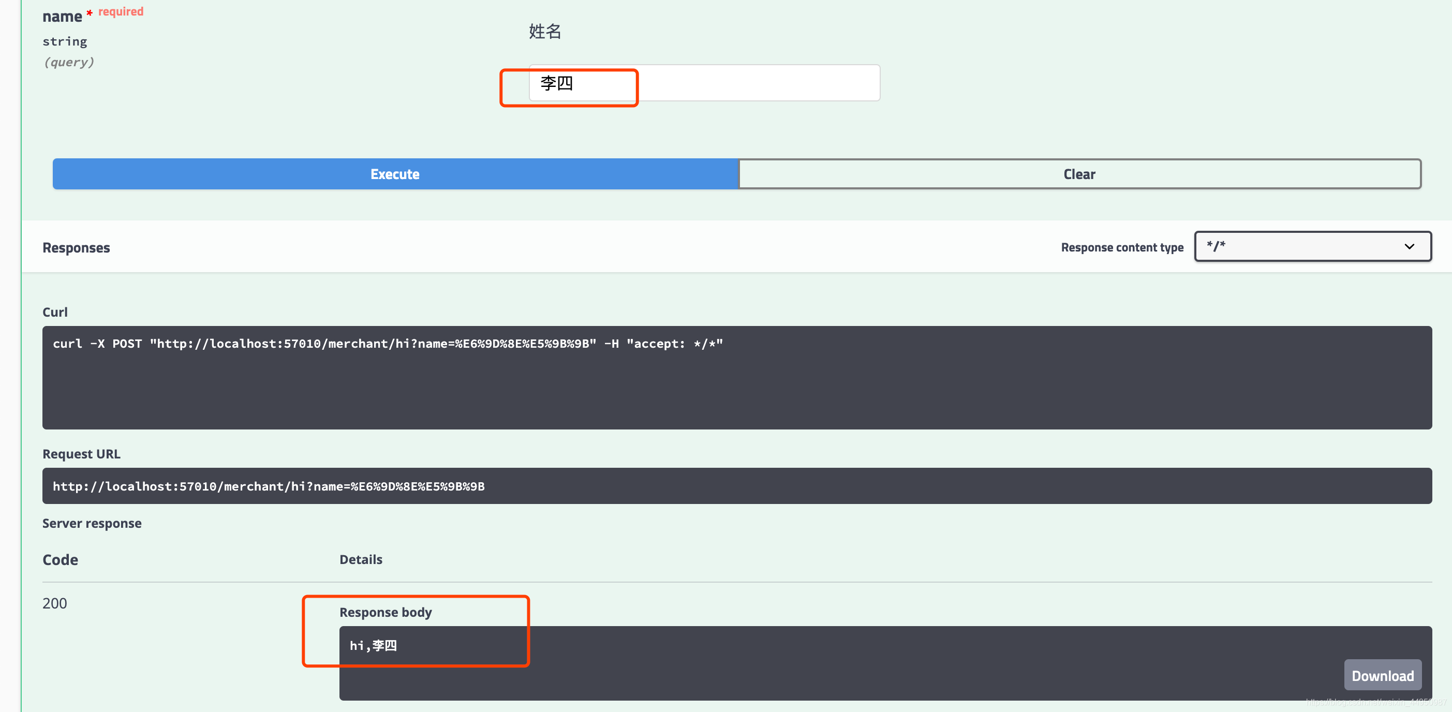The width and height of the screenshot is (1452, 712).
Task: Click the 'Server response' heading
Action: (92, 523)
